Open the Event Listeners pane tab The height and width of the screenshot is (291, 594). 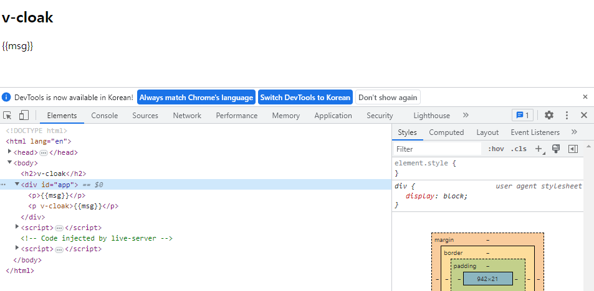535,132
